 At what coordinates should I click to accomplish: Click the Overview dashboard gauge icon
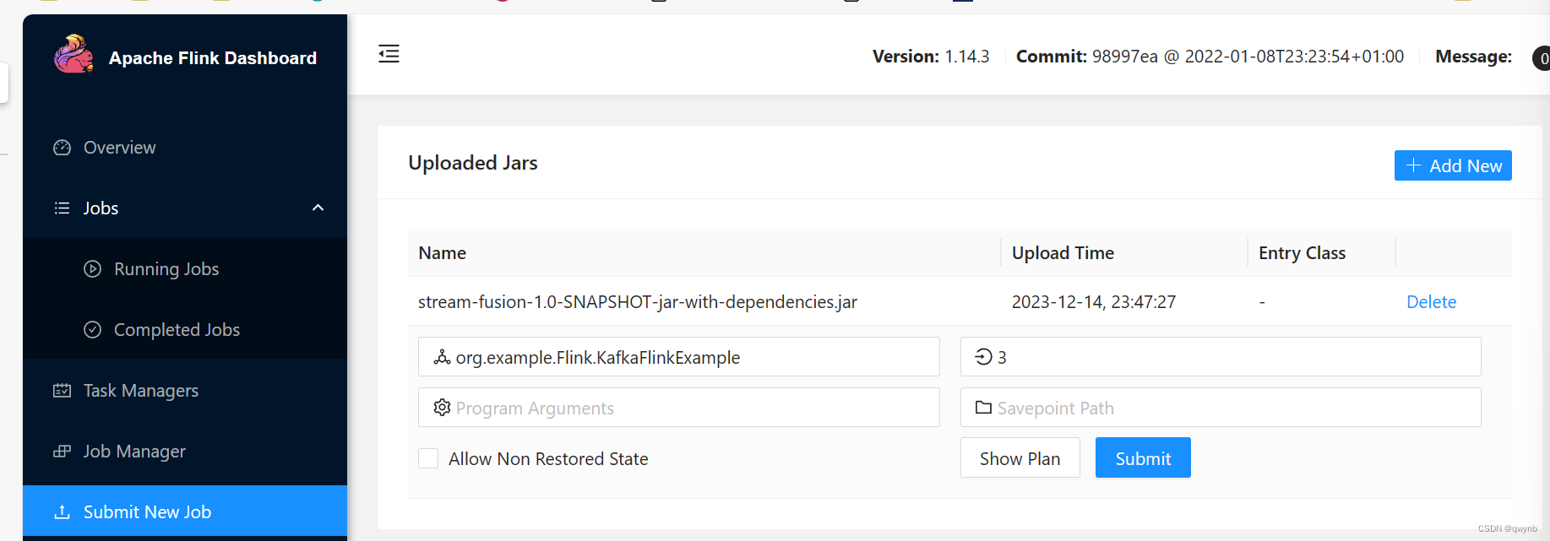pos(62,148)
